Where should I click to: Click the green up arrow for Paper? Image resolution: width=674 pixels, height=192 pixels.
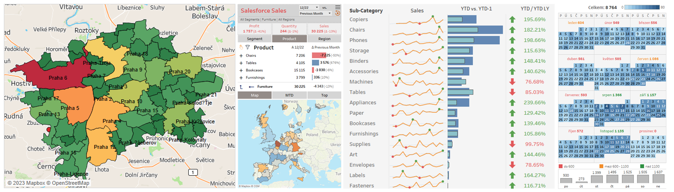513,113
